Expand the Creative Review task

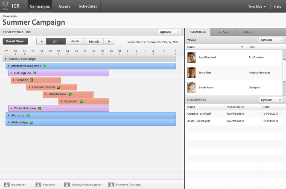[x=29, y=87]
